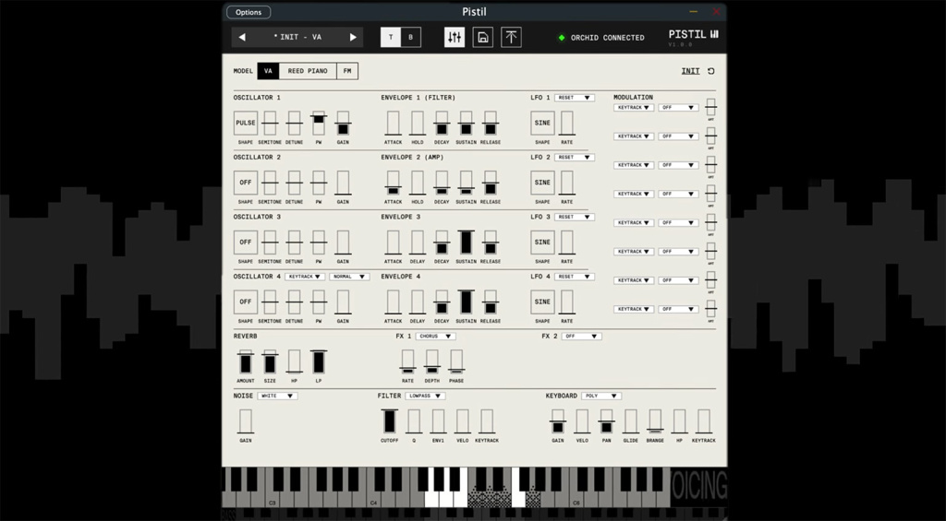Open Oscillator 4 NORMAL dropdown
This screenshot has height=521, width=946.
(349, 277)
